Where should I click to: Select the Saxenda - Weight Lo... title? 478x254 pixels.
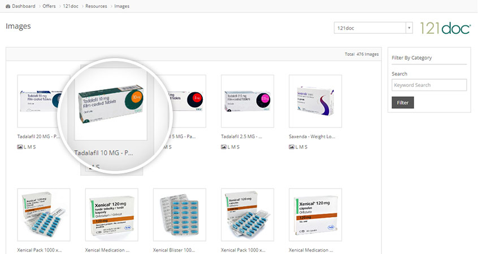pyautogui.click(x=312, y=137)
